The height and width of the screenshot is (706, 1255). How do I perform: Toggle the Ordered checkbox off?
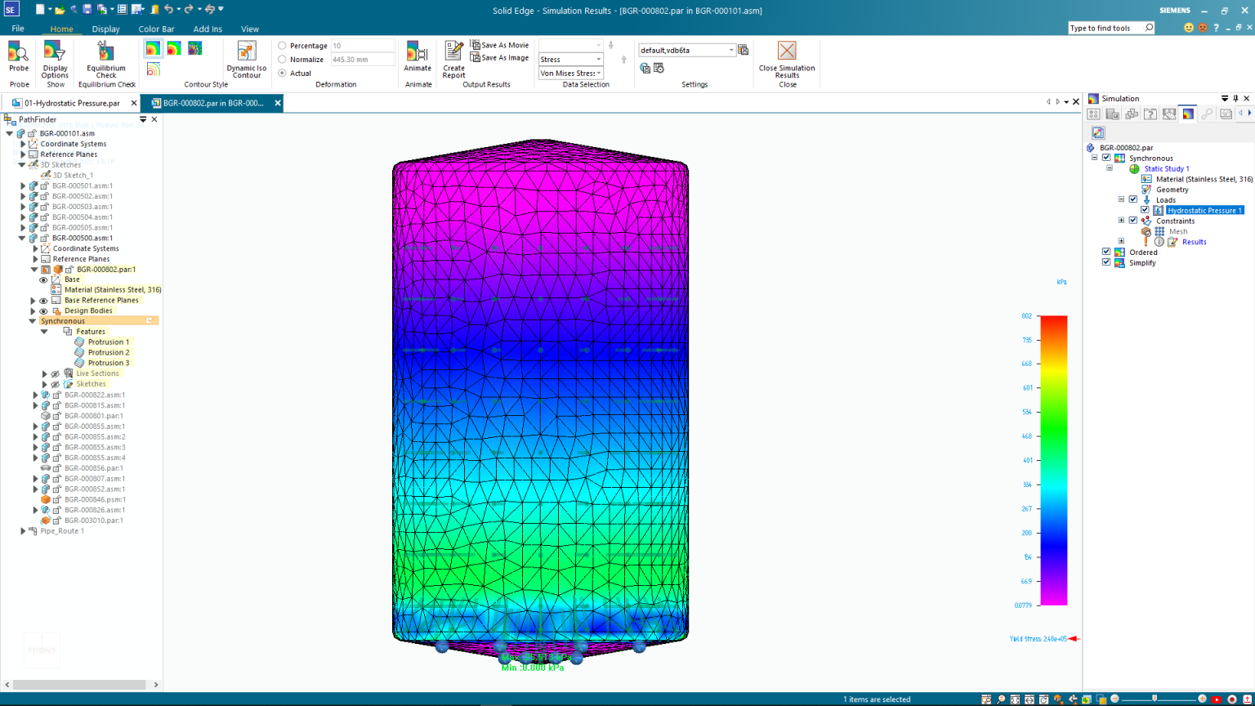(x=1105, y=252)
